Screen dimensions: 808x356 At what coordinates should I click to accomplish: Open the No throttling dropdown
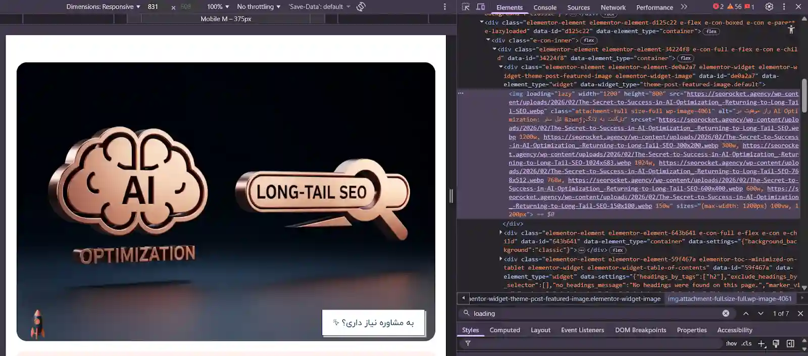click(258, 7)
